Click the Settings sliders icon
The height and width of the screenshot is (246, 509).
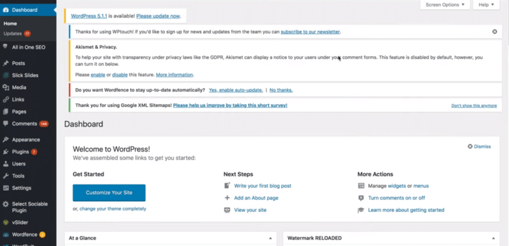tap(6, 188)
